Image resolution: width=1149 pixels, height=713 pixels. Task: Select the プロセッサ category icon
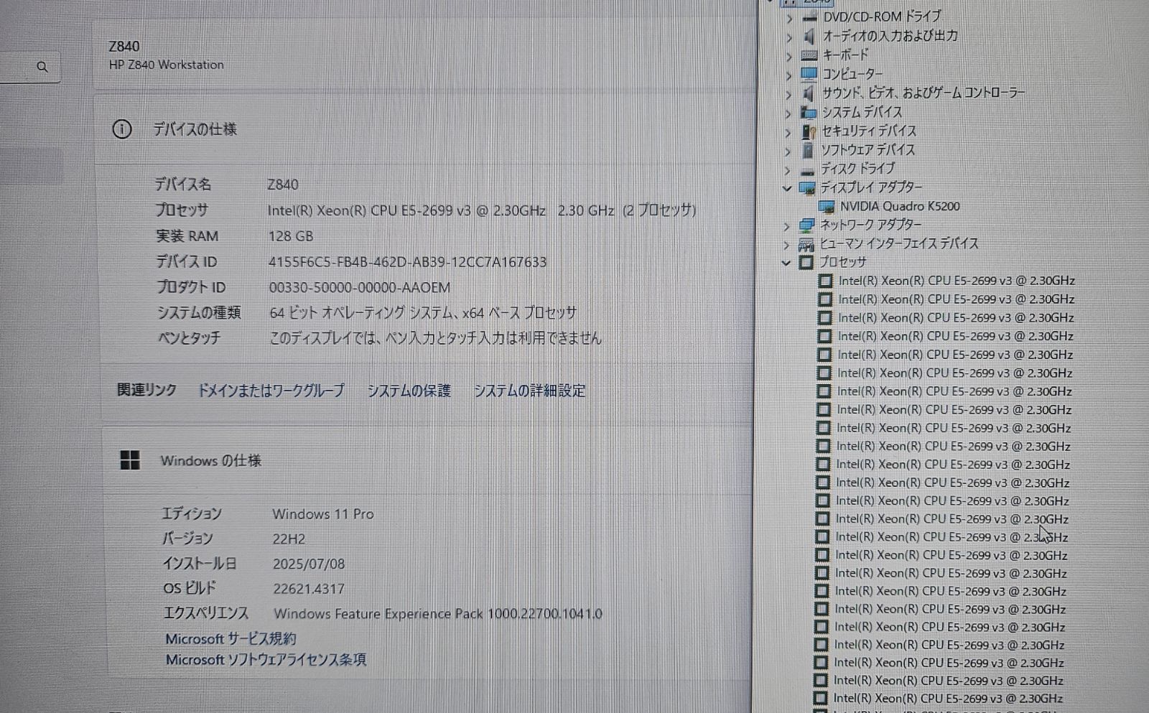point(806,263)
